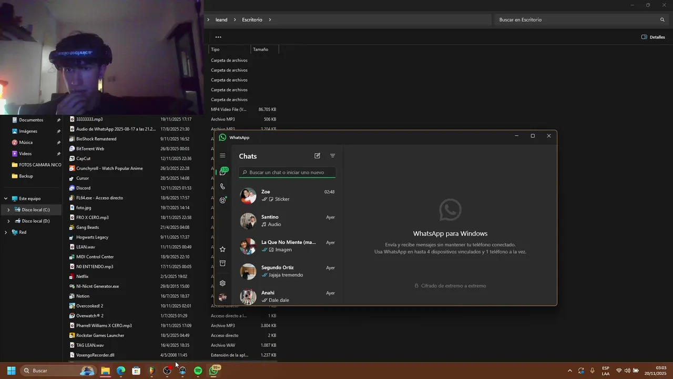Open the chat with Anahi
The image size is (673, 379).
287,296
